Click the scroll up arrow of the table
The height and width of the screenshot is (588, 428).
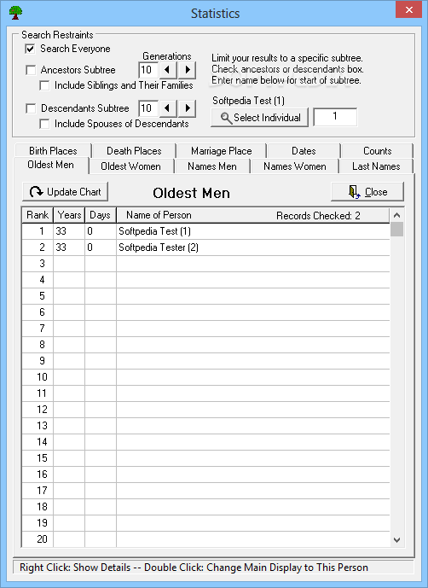(x=397, y=215)
